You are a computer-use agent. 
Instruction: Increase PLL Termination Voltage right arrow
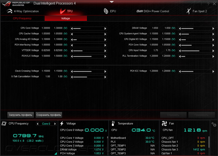click(x=214, y=56)
